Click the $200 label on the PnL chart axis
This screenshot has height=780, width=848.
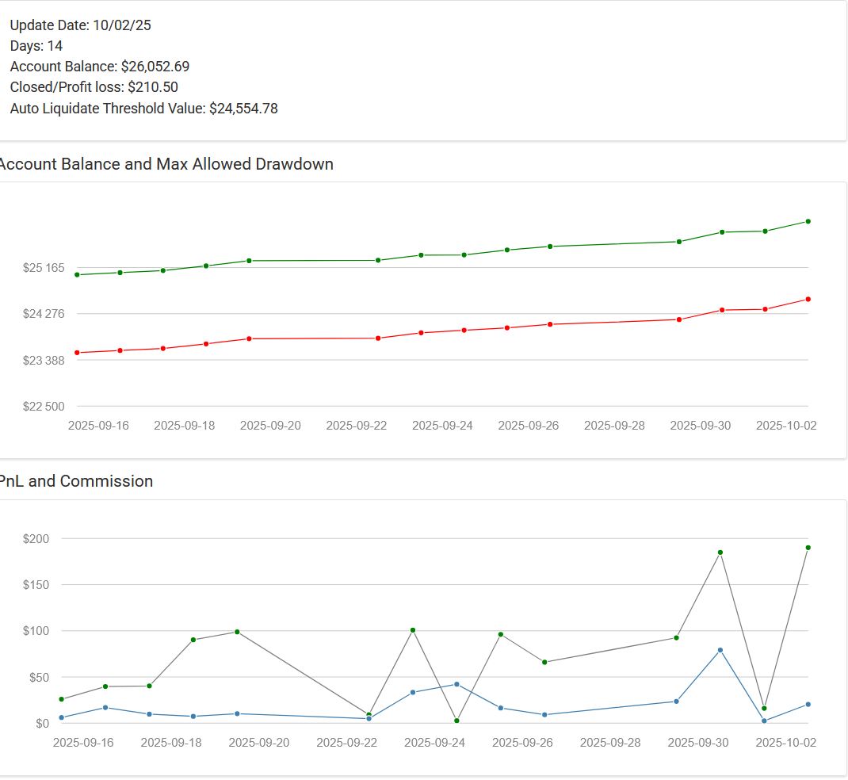[x=36, y=539]
